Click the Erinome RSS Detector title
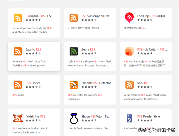179x136 pixels. (96, 83)
